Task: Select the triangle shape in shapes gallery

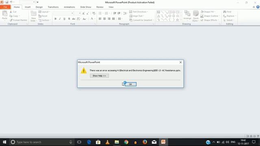Action: [x=159, y=16]
